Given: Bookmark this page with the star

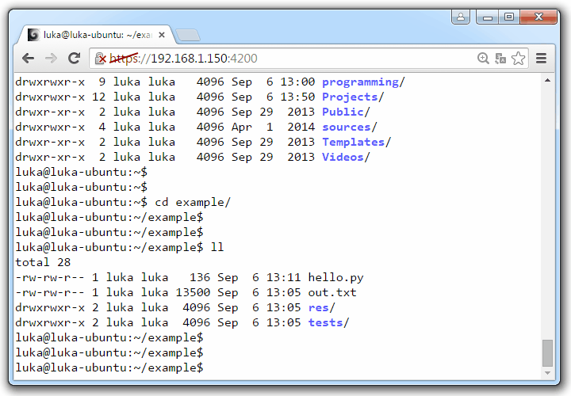Looking at the screenshot, I should pyautogui.click(x=518, y=58).
